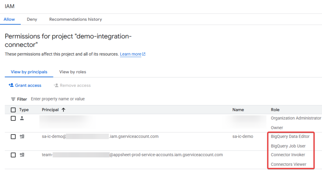
Task: Open the Deny tab
Action: click(32, 19)
